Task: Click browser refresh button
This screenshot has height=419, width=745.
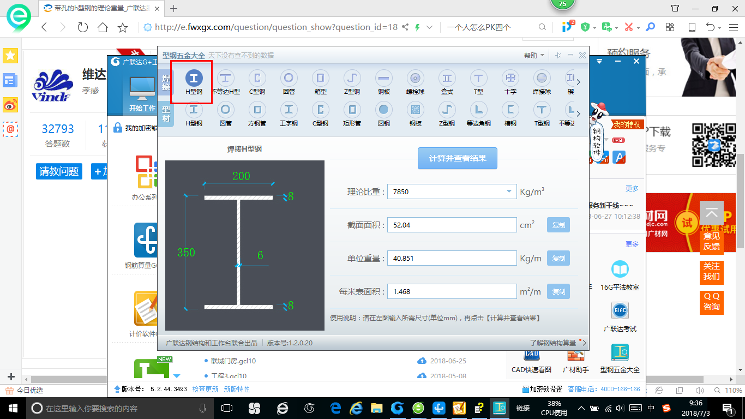Action: click(83, 27)
